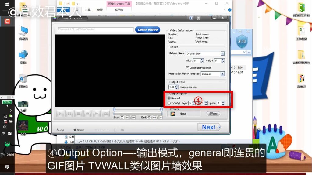The image size is (312, 175).
Task: Click the Video to GIF app logo icon
Action: [x=55, y=19]
